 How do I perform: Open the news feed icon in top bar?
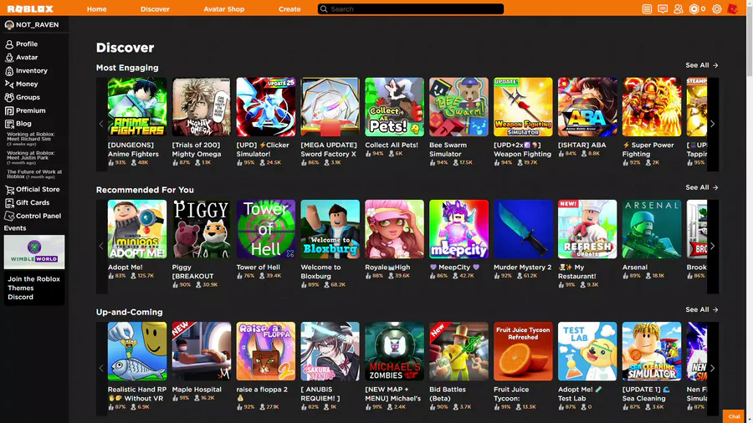(x=647, y=8)
